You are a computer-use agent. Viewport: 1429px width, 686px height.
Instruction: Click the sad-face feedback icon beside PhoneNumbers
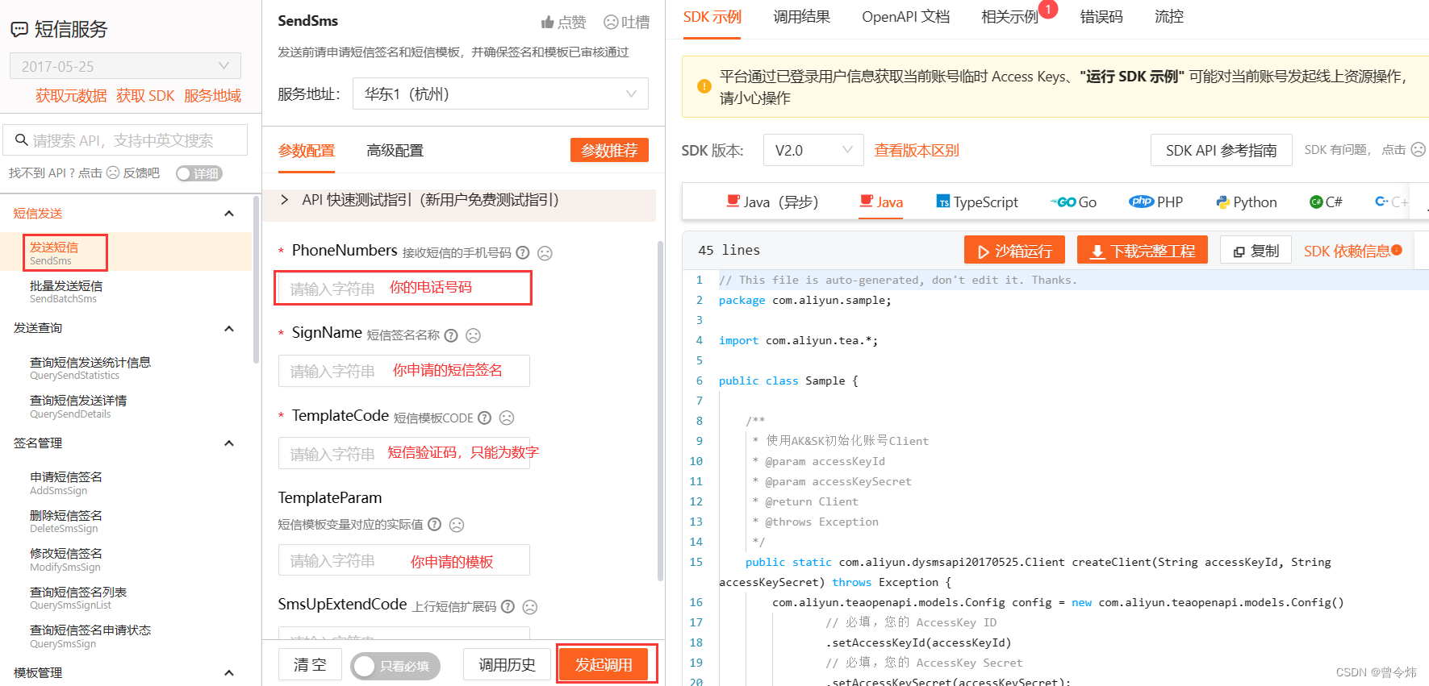[545, 253]
